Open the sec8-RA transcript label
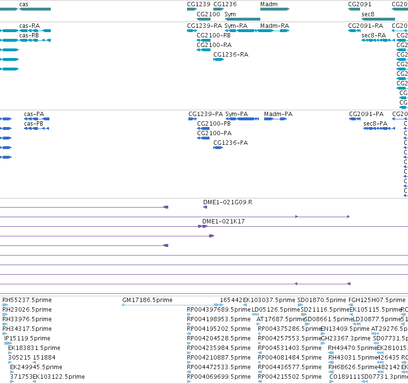 point(373,35)
